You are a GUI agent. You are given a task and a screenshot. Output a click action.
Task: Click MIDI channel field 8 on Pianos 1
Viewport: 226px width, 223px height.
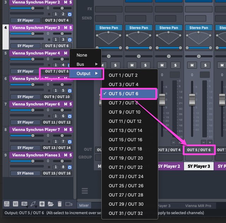click(x=63, y=167)
